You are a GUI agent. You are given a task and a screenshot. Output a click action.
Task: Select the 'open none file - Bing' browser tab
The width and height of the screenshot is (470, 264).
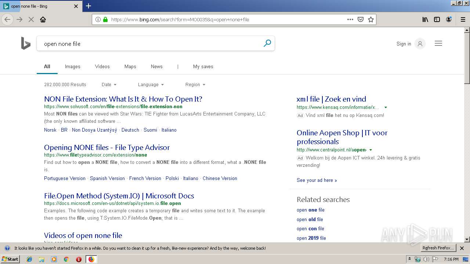pyautogui.click(x=40, y=6)
